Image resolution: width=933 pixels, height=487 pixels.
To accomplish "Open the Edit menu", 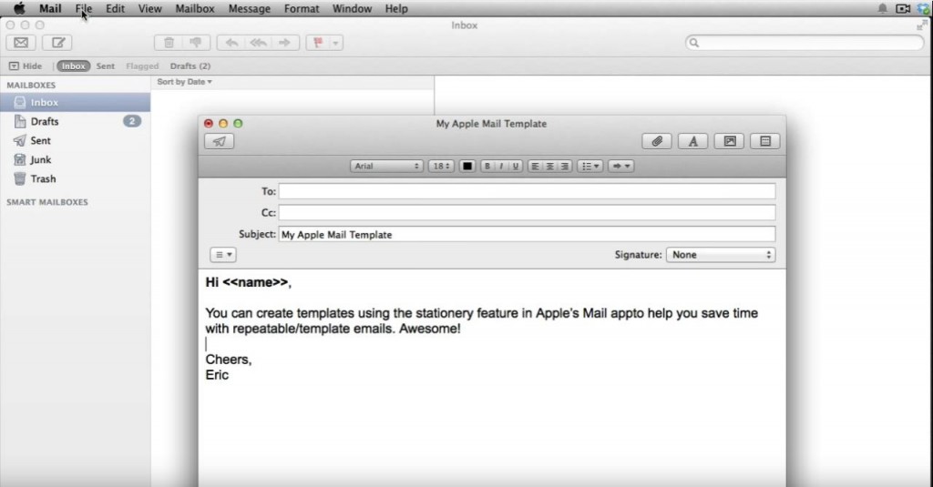I will pyautogui.click(x=116, y=8).
